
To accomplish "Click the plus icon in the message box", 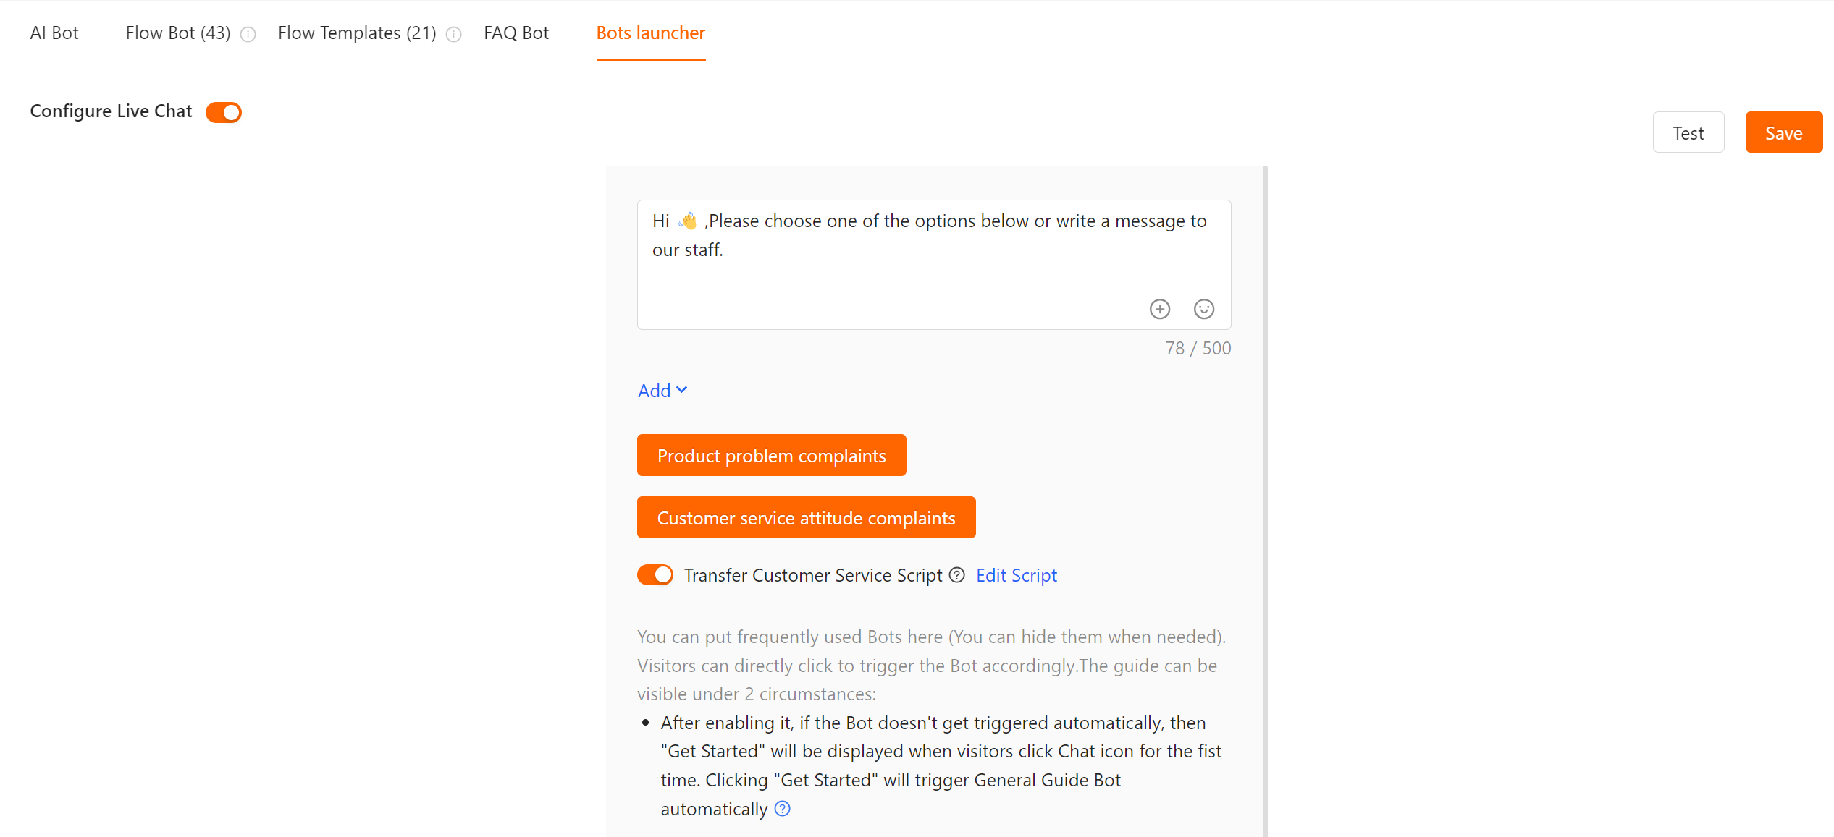I will (1160, 309).
